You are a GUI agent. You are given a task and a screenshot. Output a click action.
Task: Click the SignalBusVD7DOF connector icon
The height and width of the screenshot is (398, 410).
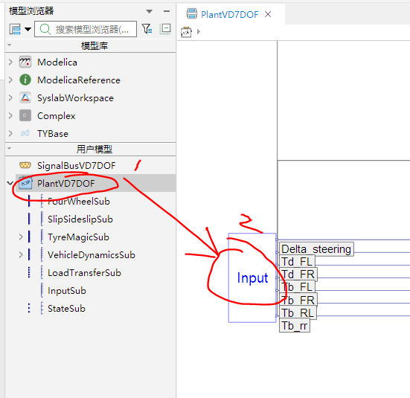25,165
